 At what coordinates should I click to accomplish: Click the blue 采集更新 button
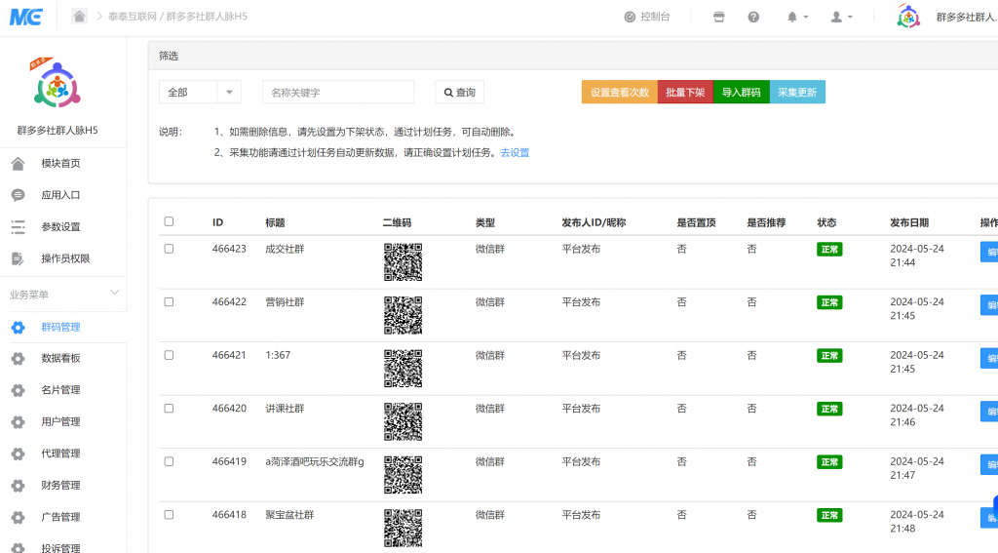pos(797,93)
